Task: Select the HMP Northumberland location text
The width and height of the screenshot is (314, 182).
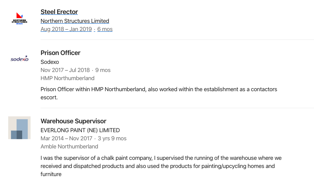Action: click(68, 78)
